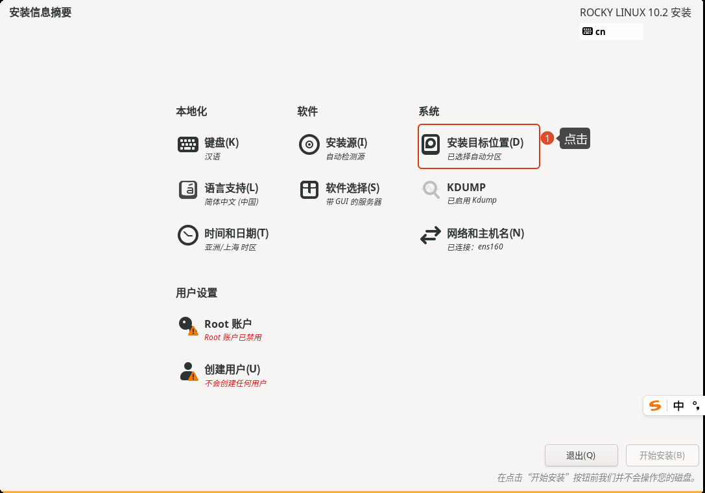Open the 软件选择(S) software selection icon
Image resolution: width=705 pixels, height=493 pixels.
309,189
